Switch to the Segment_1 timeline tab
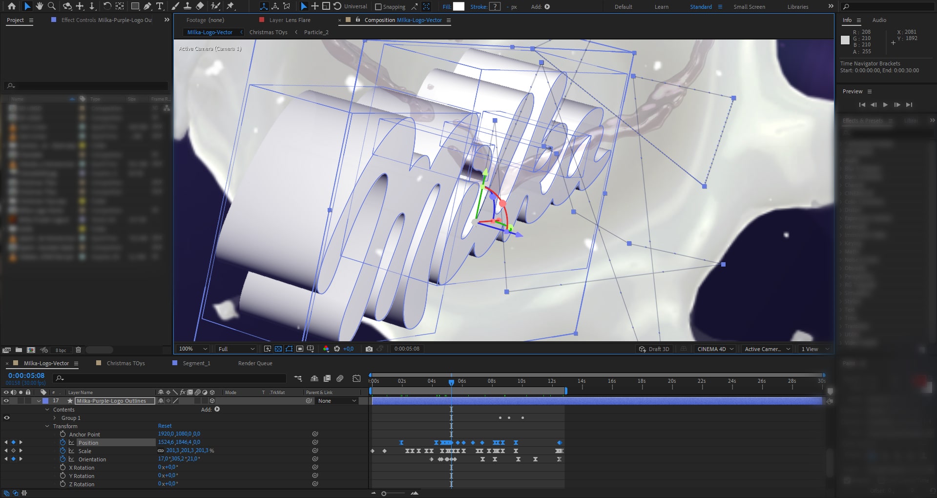This screenshot has width=937, height=498. pyautogui.click(x=196, y=363)
